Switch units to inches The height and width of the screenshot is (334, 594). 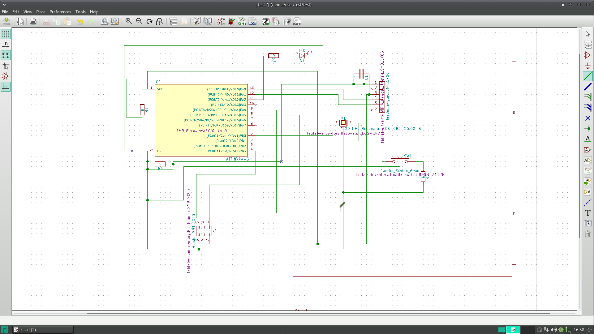[6, 45]
